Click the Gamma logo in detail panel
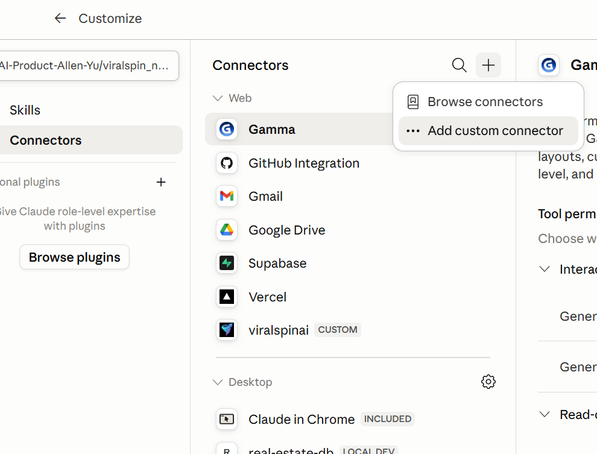The image size is (597, 454). click(549, 65)
